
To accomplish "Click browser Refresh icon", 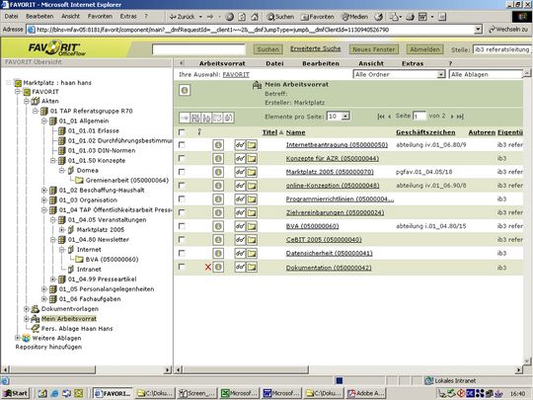I will pyautogui.click(x=242, y=17).
